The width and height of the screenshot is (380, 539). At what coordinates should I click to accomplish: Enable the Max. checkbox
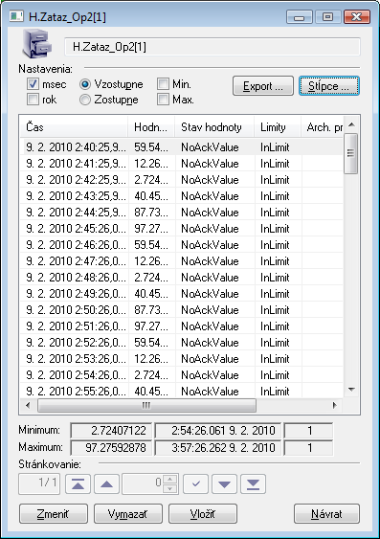click(x=164, y=100)
